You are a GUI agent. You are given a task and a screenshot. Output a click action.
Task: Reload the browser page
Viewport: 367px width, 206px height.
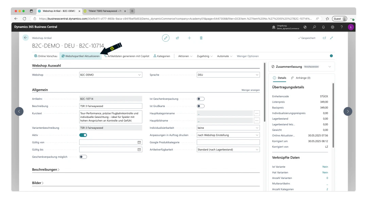pyautogui.click(x=24, y=19)
